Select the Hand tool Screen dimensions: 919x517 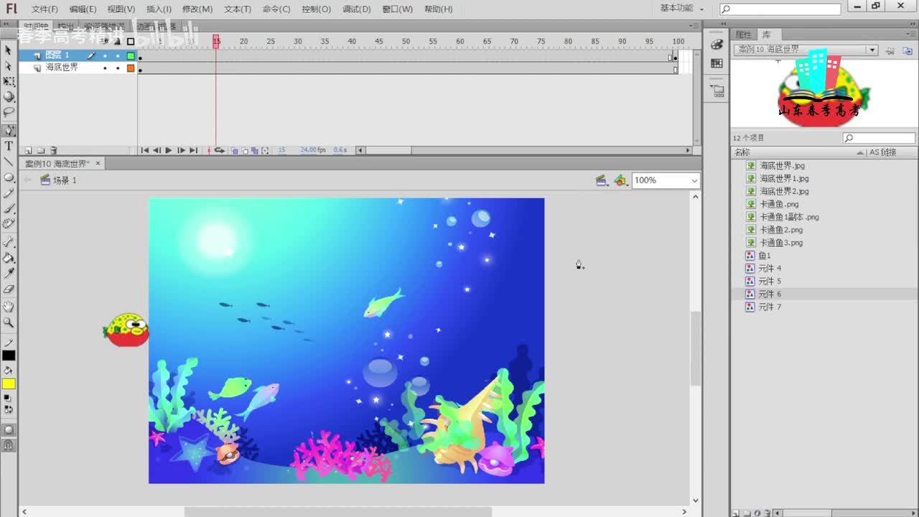click(x=9, y=307)
